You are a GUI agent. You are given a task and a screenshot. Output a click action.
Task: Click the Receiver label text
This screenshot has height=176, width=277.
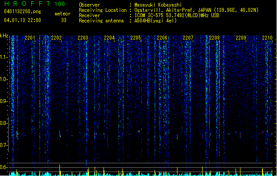(x=89, y=15)
